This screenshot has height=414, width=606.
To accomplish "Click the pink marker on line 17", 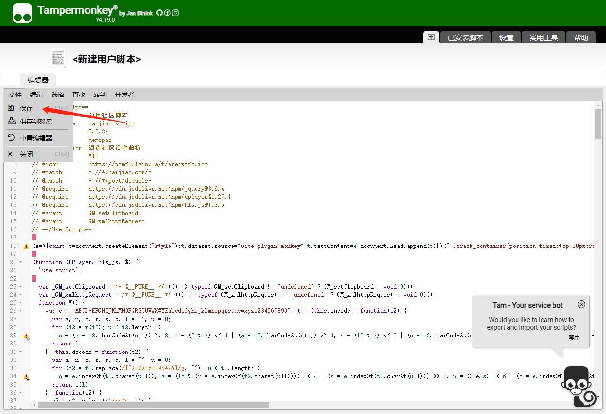I will [34, 238].
